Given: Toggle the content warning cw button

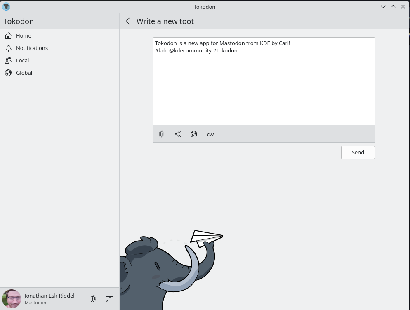Looking at the screenshot, I should (x=210, y=135).
